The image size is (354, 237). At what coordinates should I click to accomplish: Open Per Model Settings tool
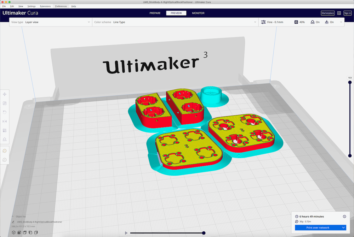pos(5,130)
